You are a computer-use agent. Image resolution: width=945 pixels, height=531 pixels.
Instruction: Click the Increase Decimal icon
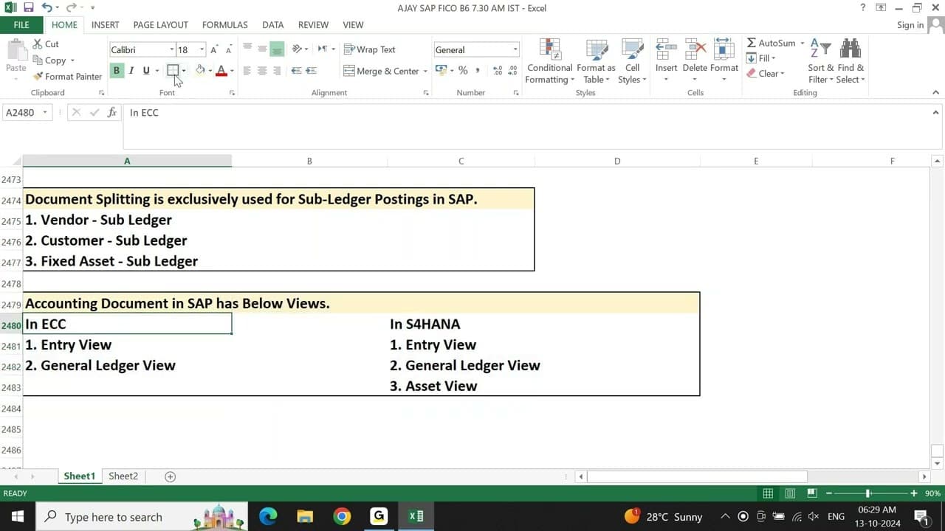click(498, 70)
